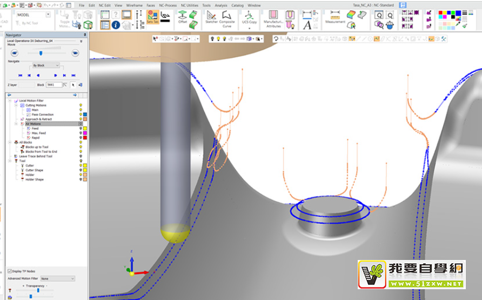Toggle visibility bulb for Holder Shape

(x=81, y=179)
